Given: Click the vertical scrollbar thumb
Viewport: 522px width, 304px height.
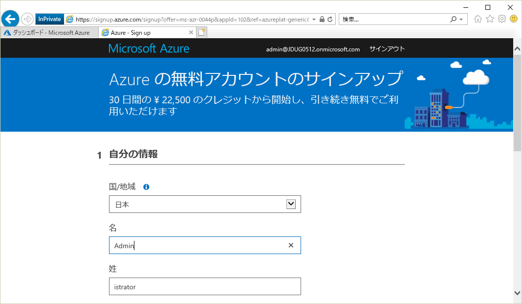Looking at the screenshot, I should point(517,103).
